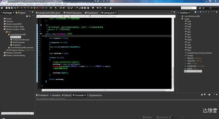The image size is (219, 119).
Task: Collapse the blackOut method fold marker
Action: tap(41, 34)
